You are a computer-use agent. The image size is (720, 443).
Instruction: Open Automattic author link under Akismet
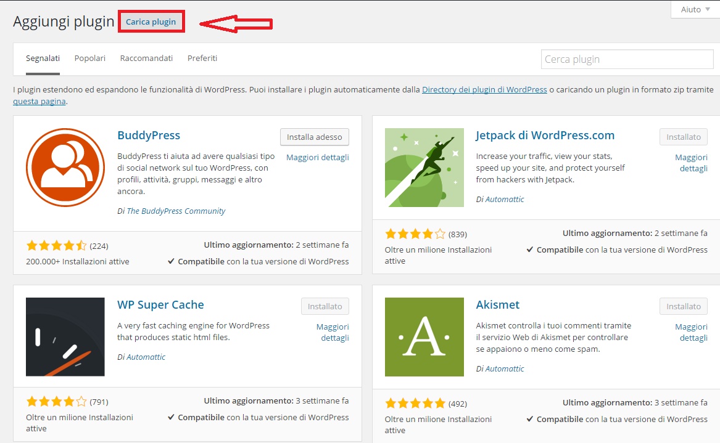click(505, 368)
